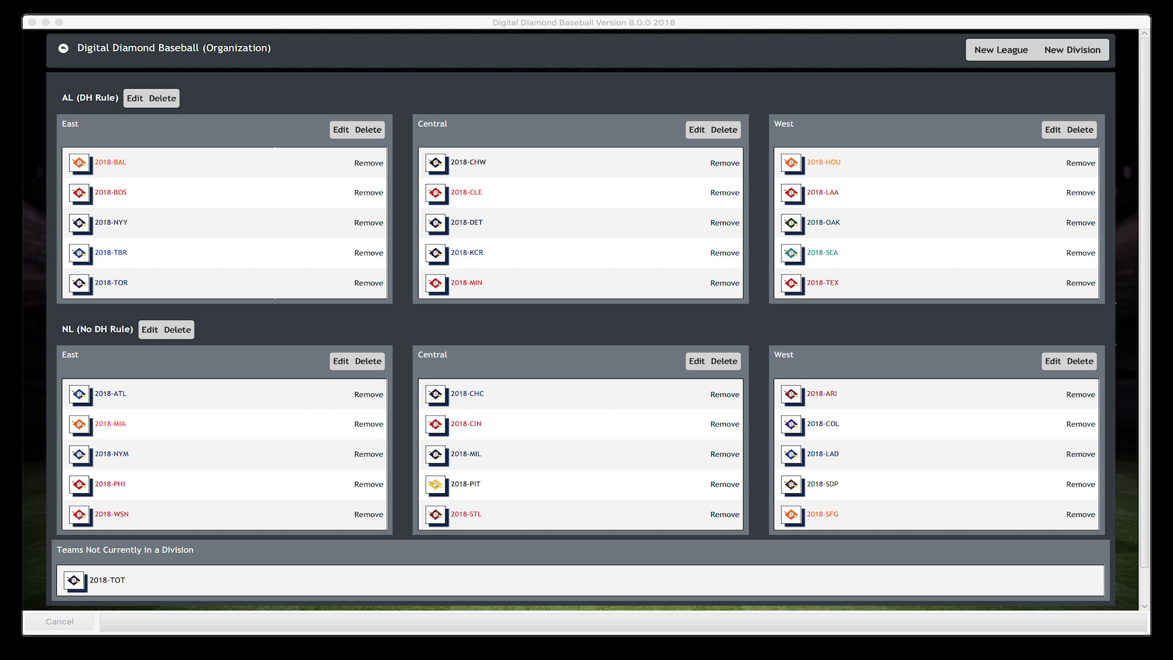
Task: Click the scrollbar down arrow
Action: (1144, 607)
